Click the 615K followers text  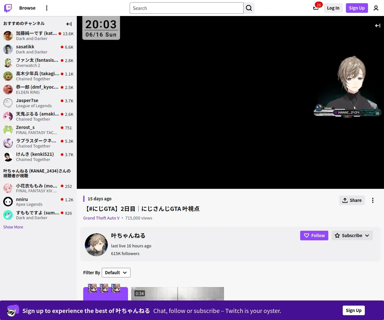125,253
